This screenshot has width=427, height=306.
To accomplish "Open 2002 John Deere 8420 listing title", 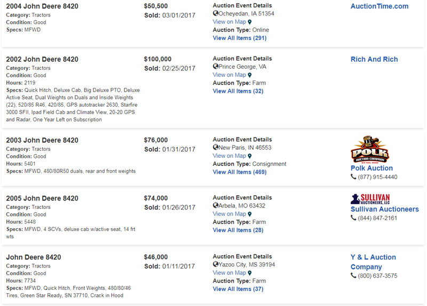I will coord(42,59).
